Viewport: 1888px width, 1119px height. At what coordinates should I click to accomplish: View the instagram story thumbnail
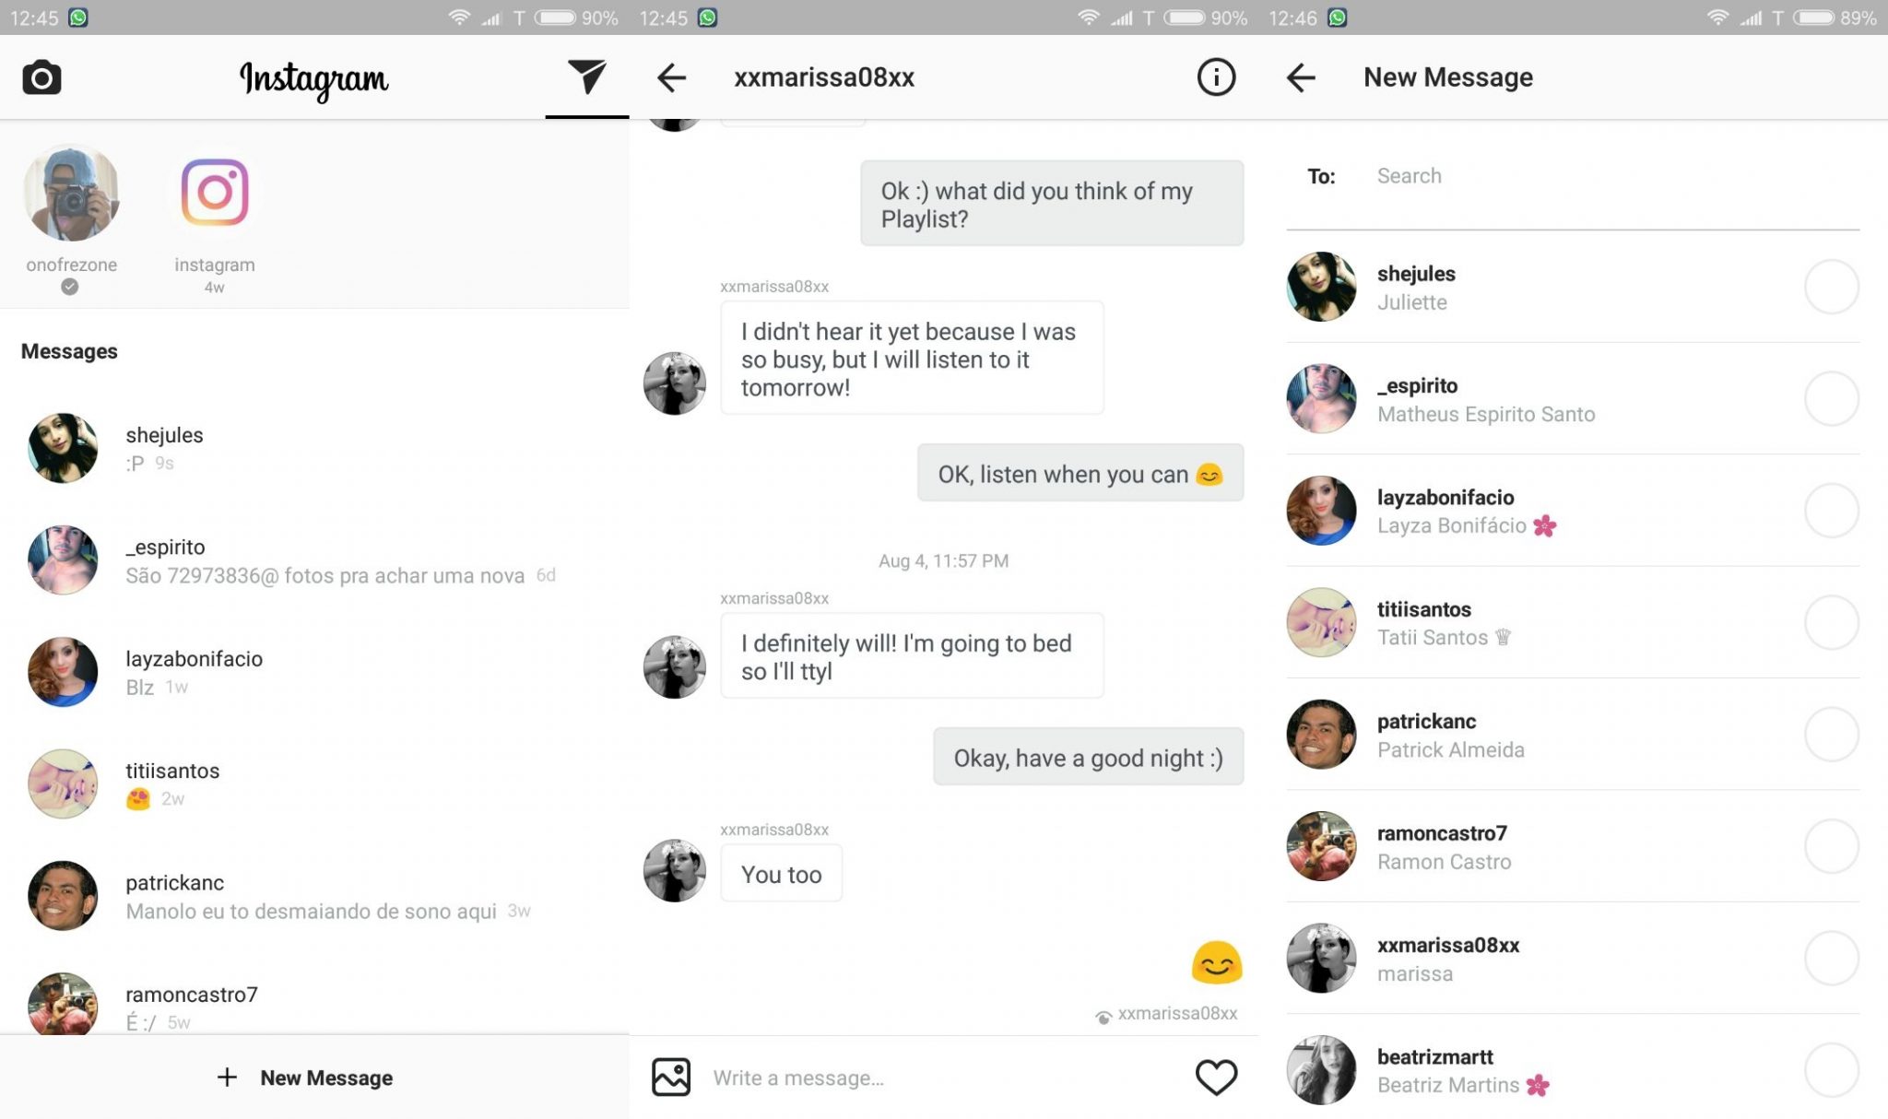[x=215, y=194]
